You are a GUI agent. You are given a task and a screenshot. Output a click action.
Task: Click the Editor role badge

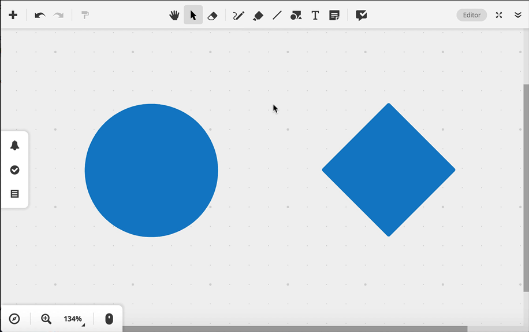(472, 15)
